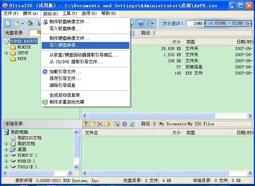255x186 pixels.
Task: Click the red X delete icon
Action: [x=100, y=124]
